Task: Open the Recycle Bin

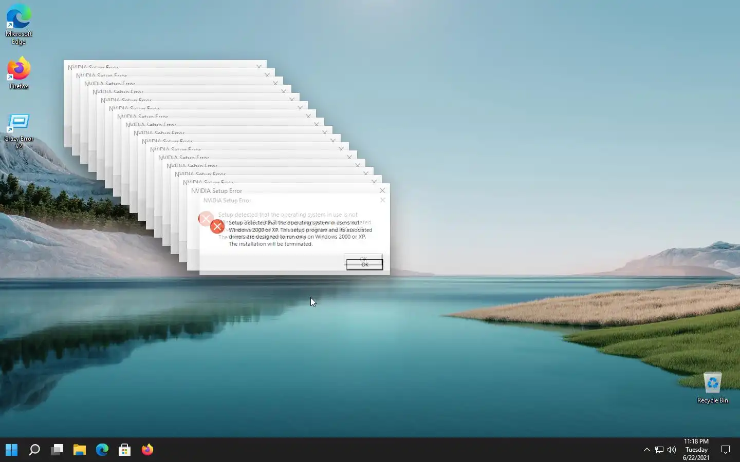Action: click(x=712, y=388)
